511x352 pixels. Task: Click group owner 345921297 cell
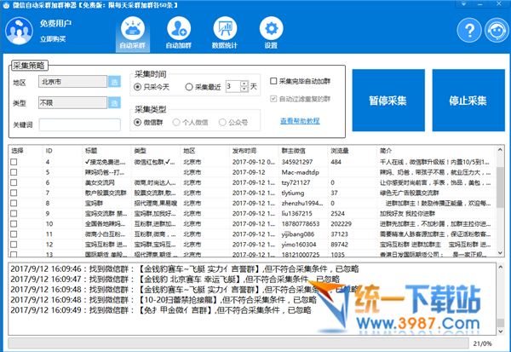pos(297,162)
